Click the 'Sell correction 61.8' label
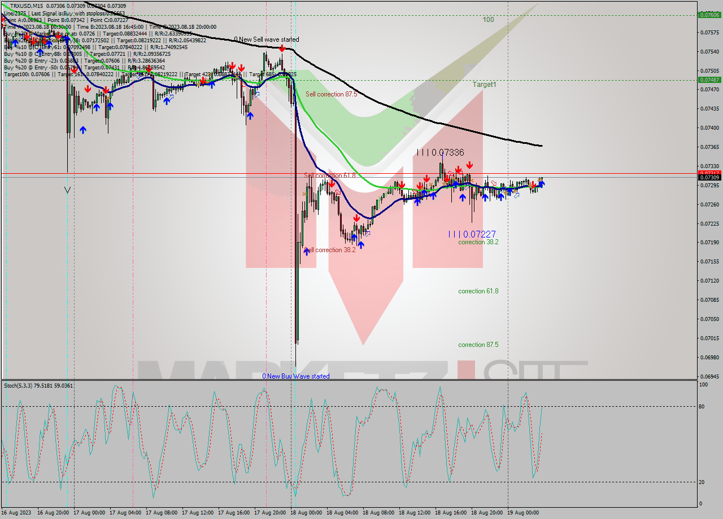 pos(330,175)
